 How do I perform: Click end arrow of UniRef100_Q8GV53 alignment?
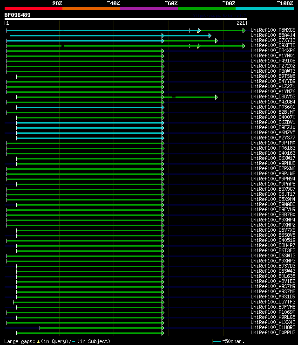[217, 97]
